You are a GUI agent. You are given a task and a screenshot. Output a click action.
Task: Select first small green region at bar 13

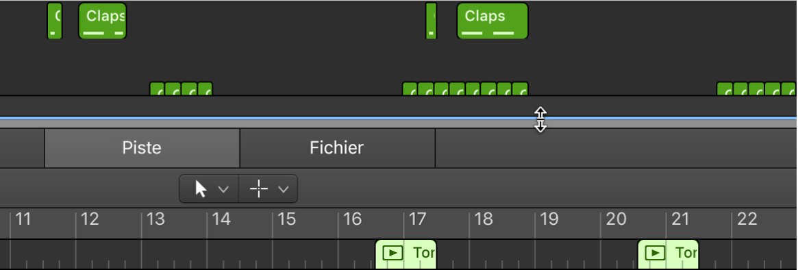click(x=158, y=89)
